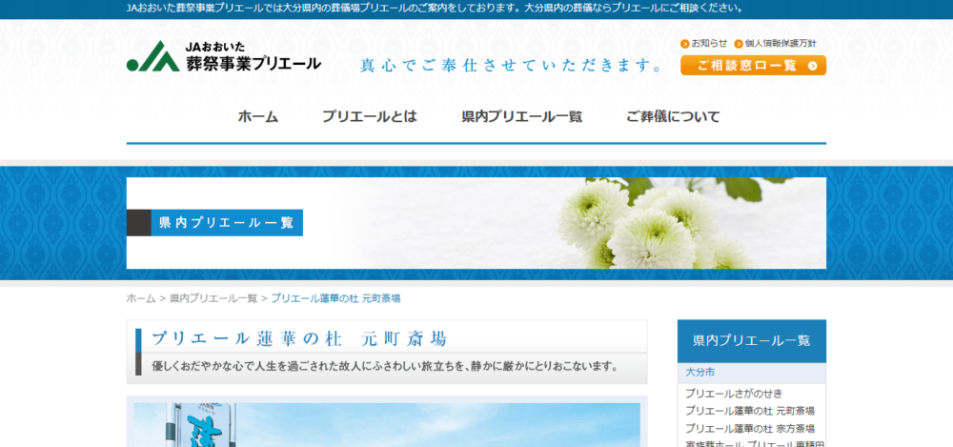Screen dimensions: 953x447
Task: Open the 個人情報保護方針 link
Action: click(781, 43)
